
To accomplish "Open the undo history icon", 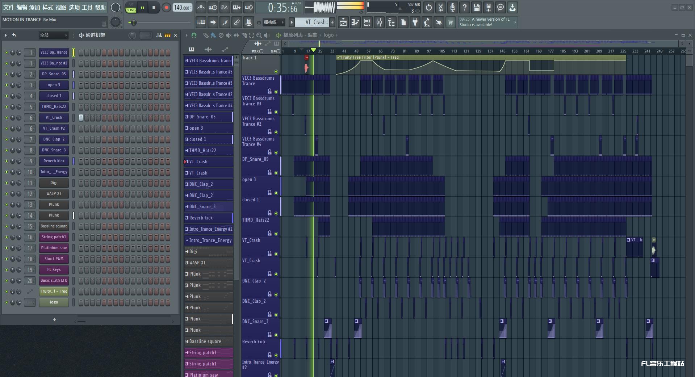I will 429,7.
